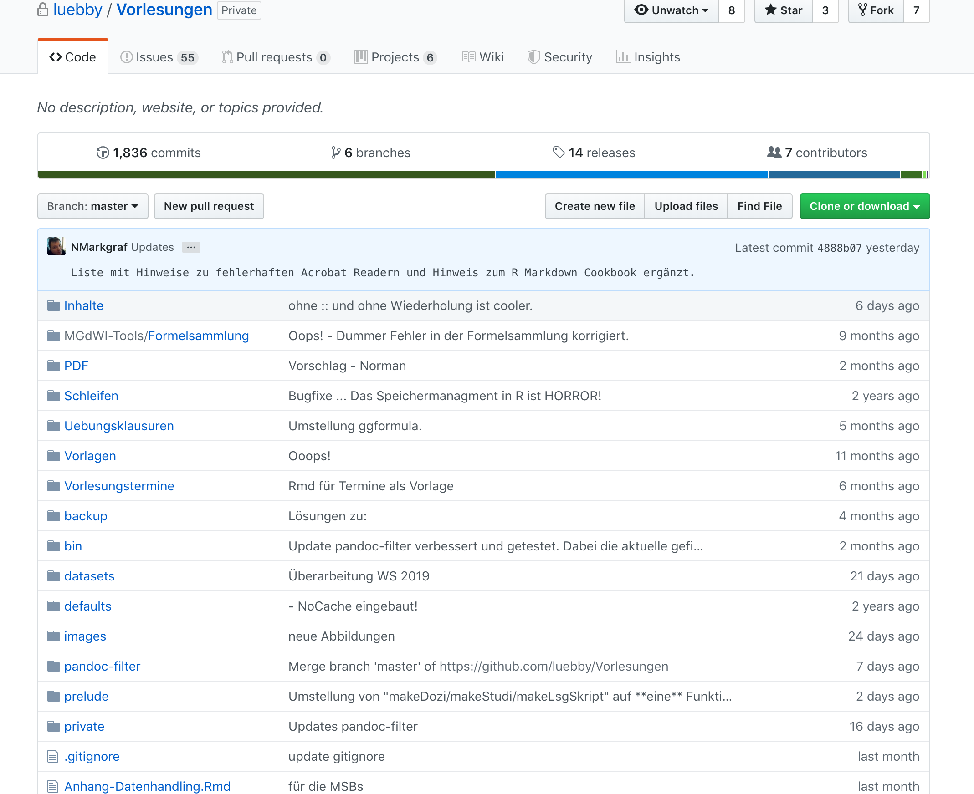Switch to the Insights tab
974x794 pixels.
pos(648,57)
